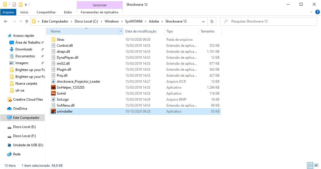Sort by Data de modificação column

tap(141, 31)
